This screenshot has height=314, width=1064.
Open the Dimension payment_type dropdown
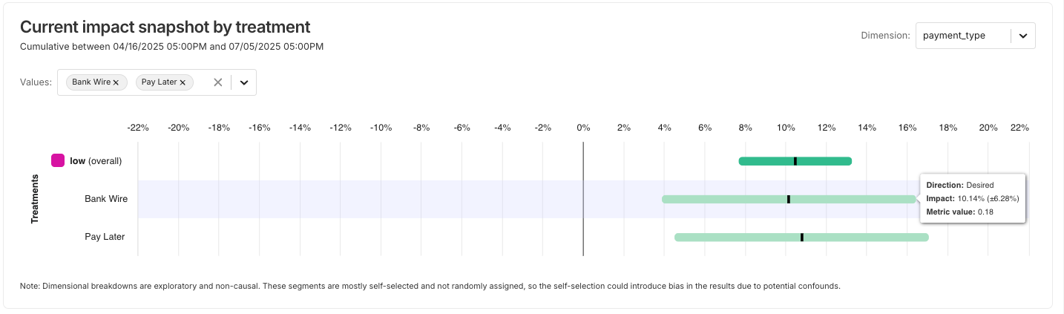(x=962, y=36)
